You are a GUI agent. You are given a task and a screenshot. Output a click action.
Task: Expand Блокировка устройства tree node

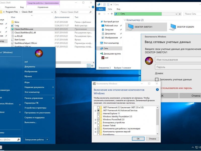95,123
